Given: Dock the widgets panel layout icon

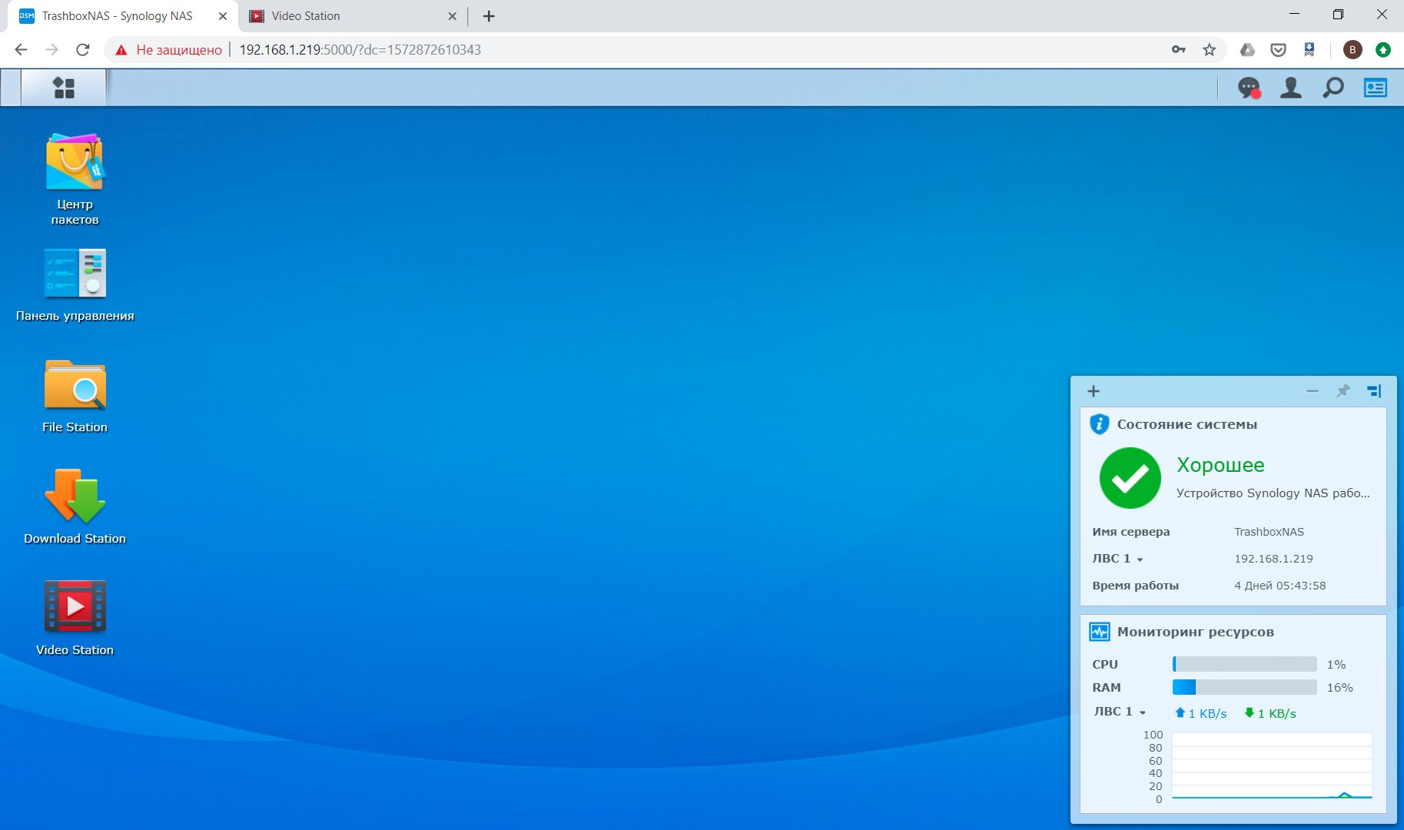Looking at the screenshot, I should click(x=1374, y=391).
